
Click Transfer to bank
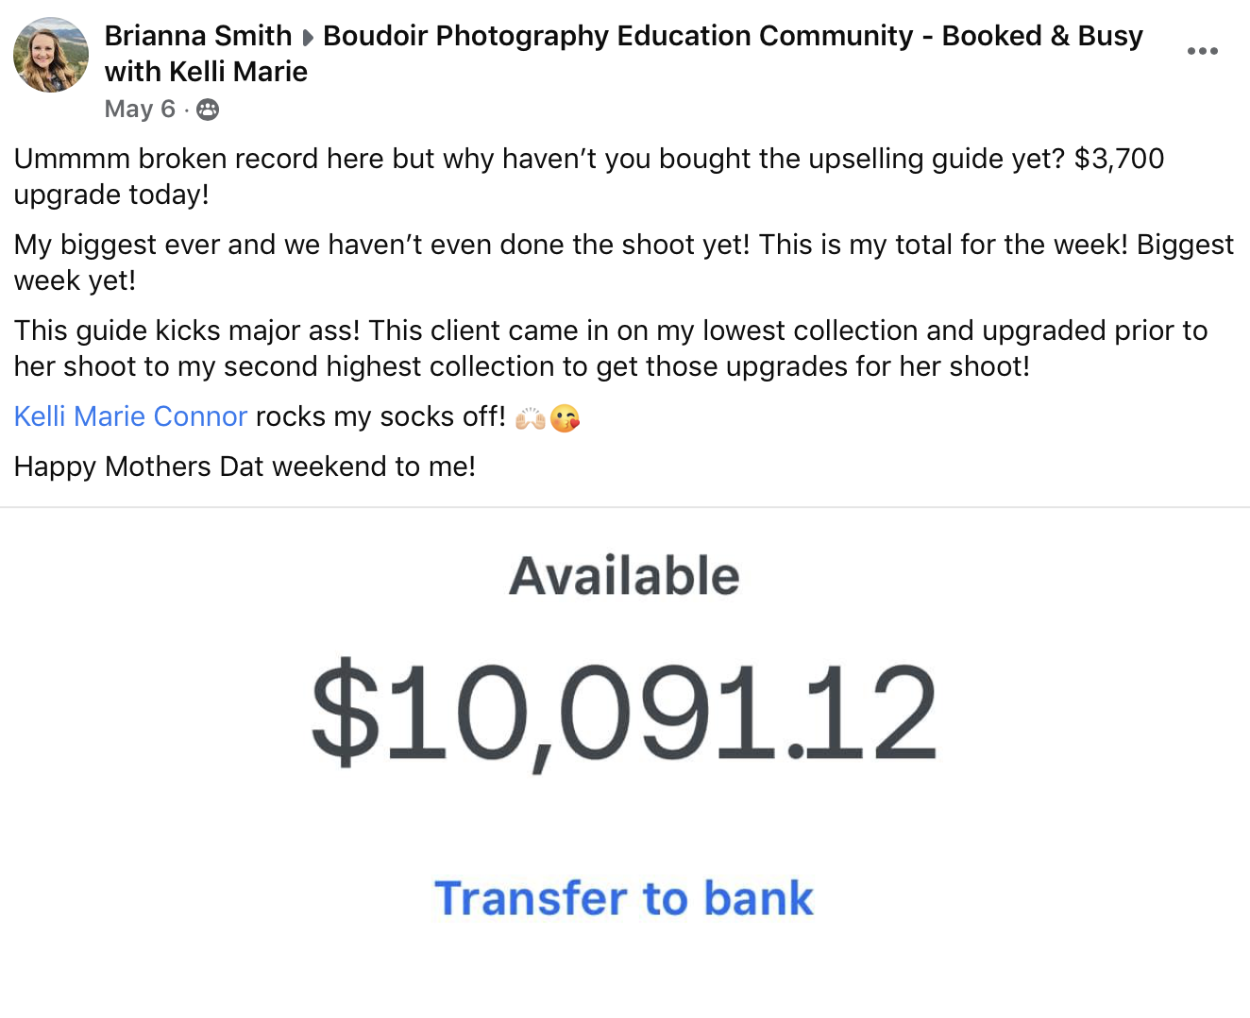[x=623, y=898]
